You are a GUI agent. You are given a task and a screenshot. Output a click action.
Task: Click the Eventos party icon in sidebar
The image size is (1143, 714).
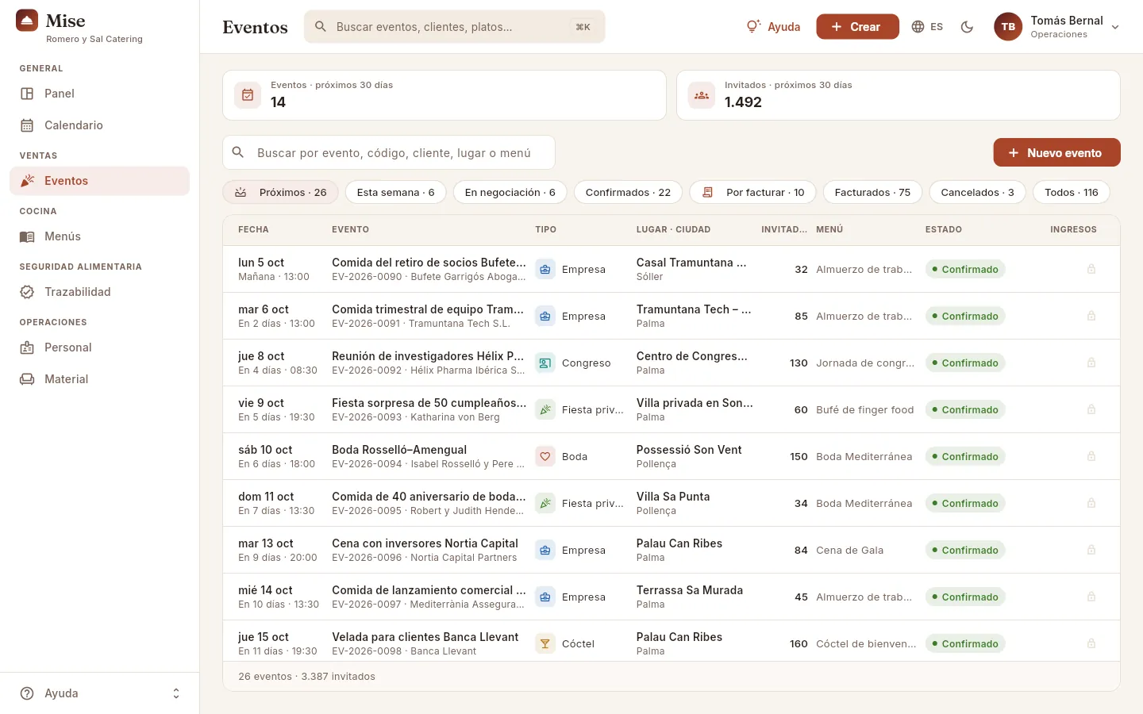27,181
